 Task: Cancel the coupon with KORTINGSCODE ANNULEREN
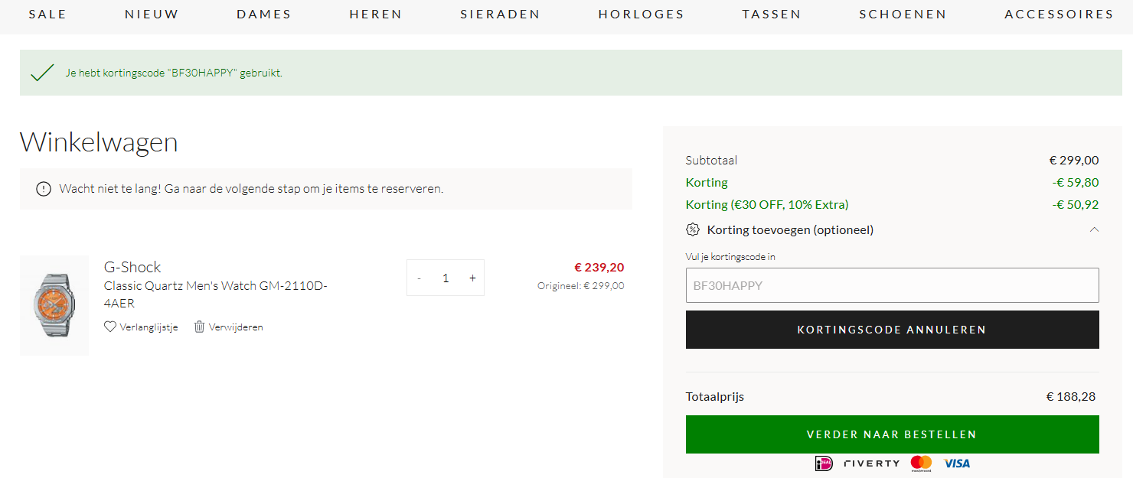point(893,330)
